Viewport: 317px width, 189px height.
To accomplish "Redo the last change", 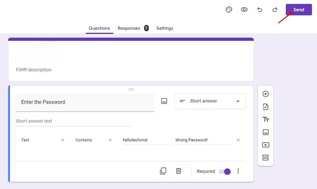I will [x=275, y=9].
